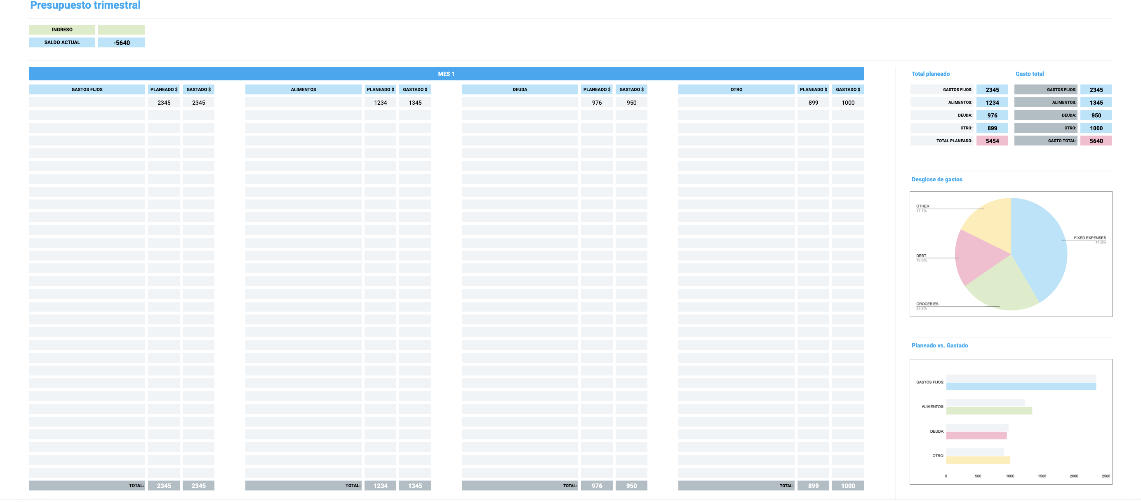Select Total planeado ALIMENTOS value 1234
1141x502 pixels.
pos(992,102)
